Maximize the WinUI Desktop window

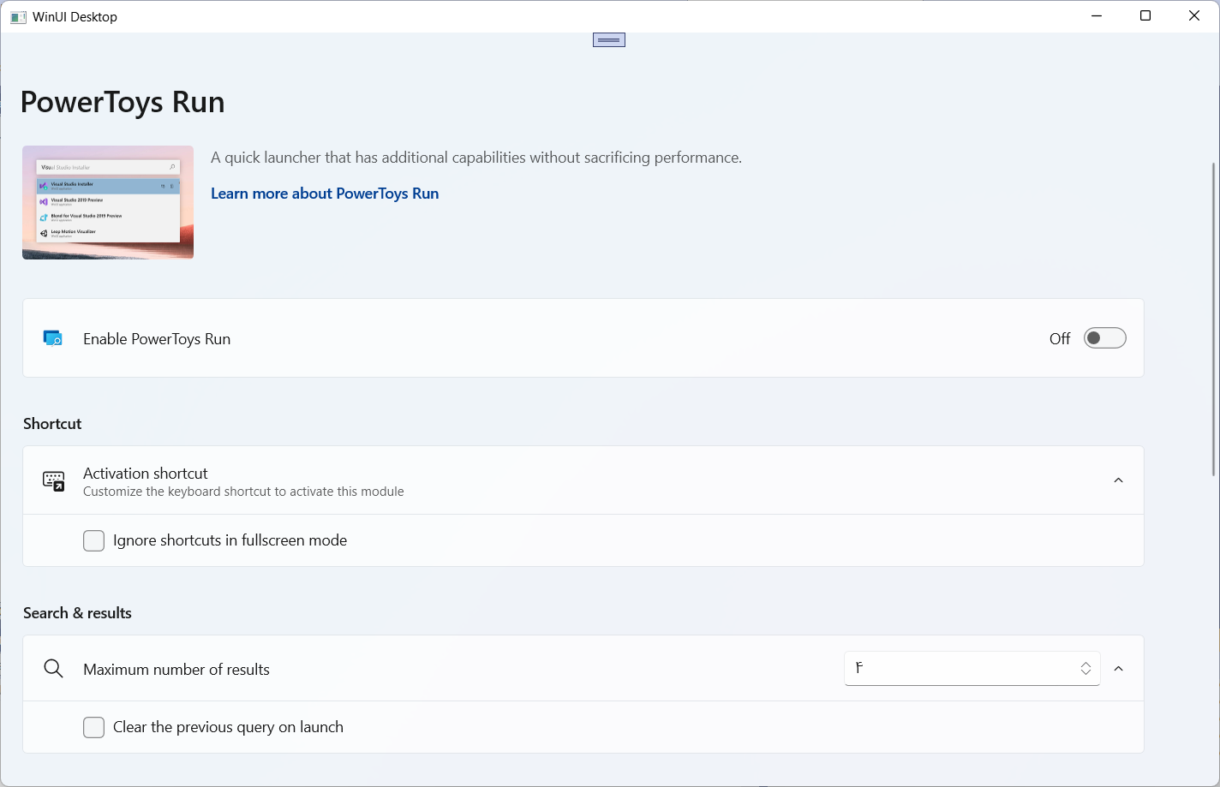pyautogui.click(x=1145, y=16)
